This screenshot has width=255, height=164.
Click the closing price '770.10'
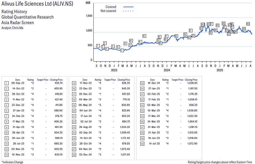pos(126,99)
